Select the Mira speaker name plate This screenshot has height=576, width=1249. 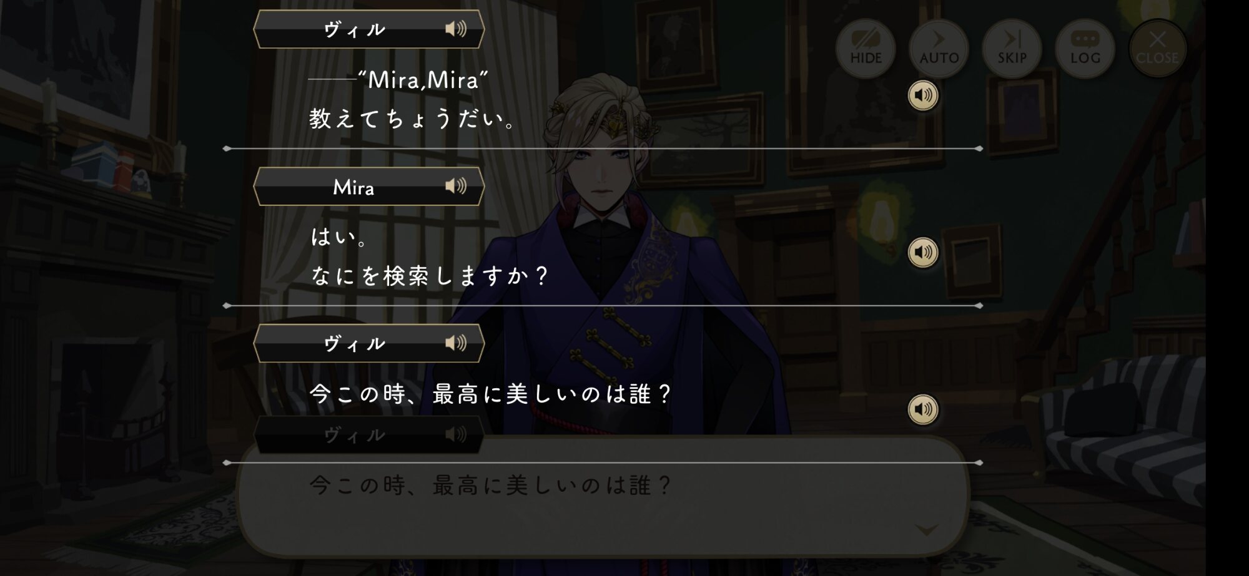point(368,186)
